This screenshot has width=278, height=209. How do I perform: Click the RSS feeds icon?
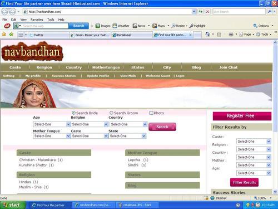click(x=219, y=35)
